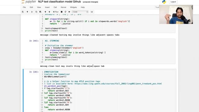Screen dimensions: 199x112
Task: Open the Edit menu
Action: point(31,7)
